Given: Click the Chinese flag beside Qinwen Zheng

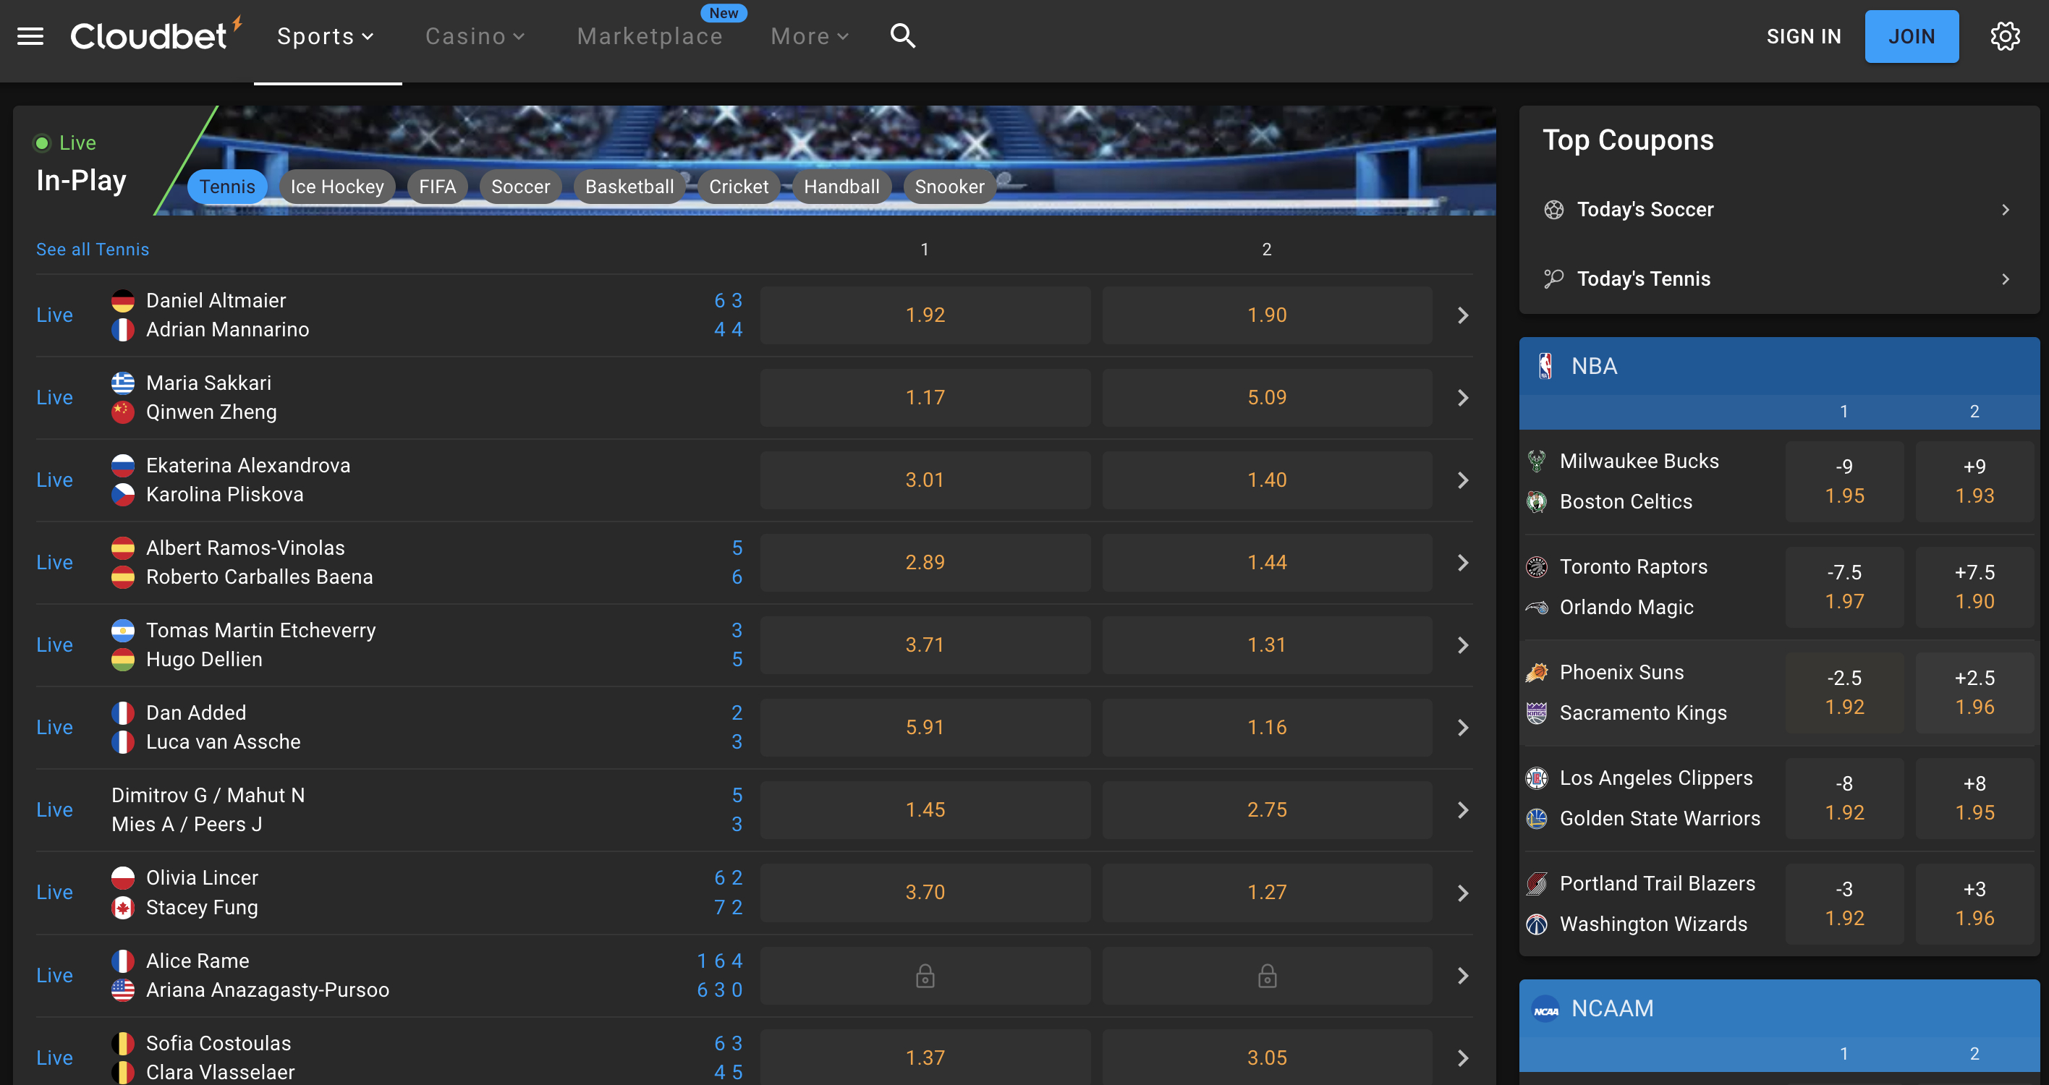Looking at the screenshot, I should [x=122, y=412].
